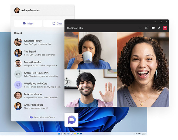The height and width of the screenshot is (140, 178).
Task: Launch Microsoft Edge from taskbar
Action: click(x=78, y=134)
